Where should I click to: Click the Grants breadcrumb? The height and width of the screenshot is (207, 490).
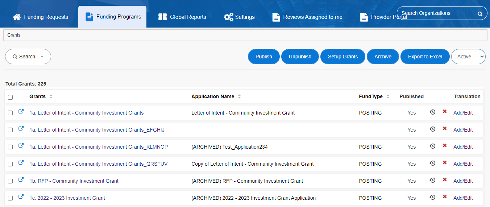pyautogui.click(x=14, y=35)
